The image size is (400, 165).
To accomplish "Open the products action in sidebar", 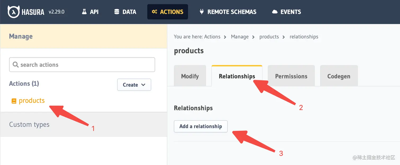I will pyautogui.click(x=32, y=101).
